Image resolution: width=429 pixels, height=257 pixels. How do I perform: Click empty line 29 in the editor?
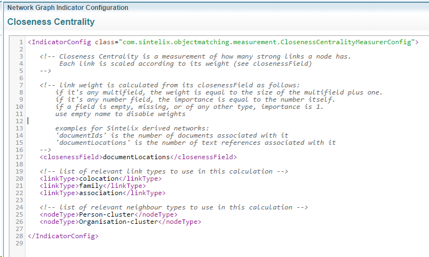(166, 243)
